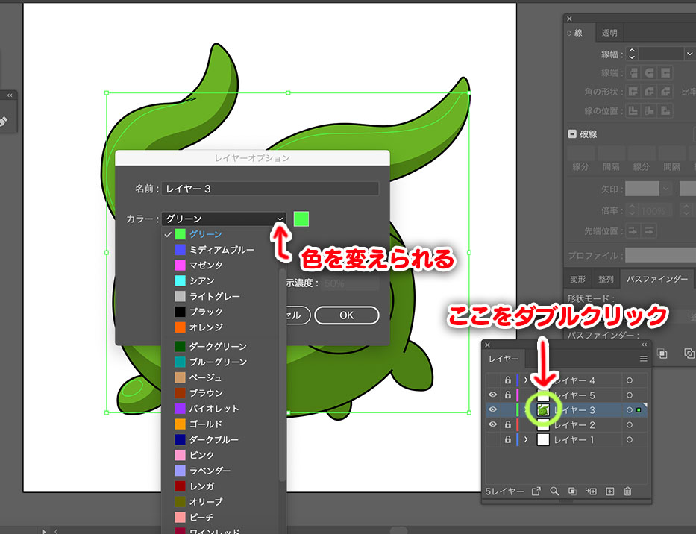
Task: Click the Collect for Export icon in Layers panel
Action: pos(536,491)
